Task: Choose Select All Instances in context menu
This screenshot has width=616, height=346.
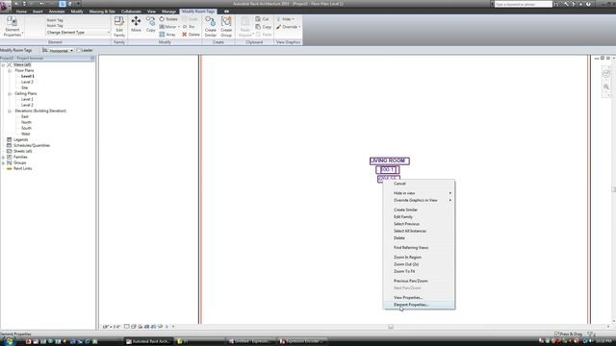Action: click(420, 231)
